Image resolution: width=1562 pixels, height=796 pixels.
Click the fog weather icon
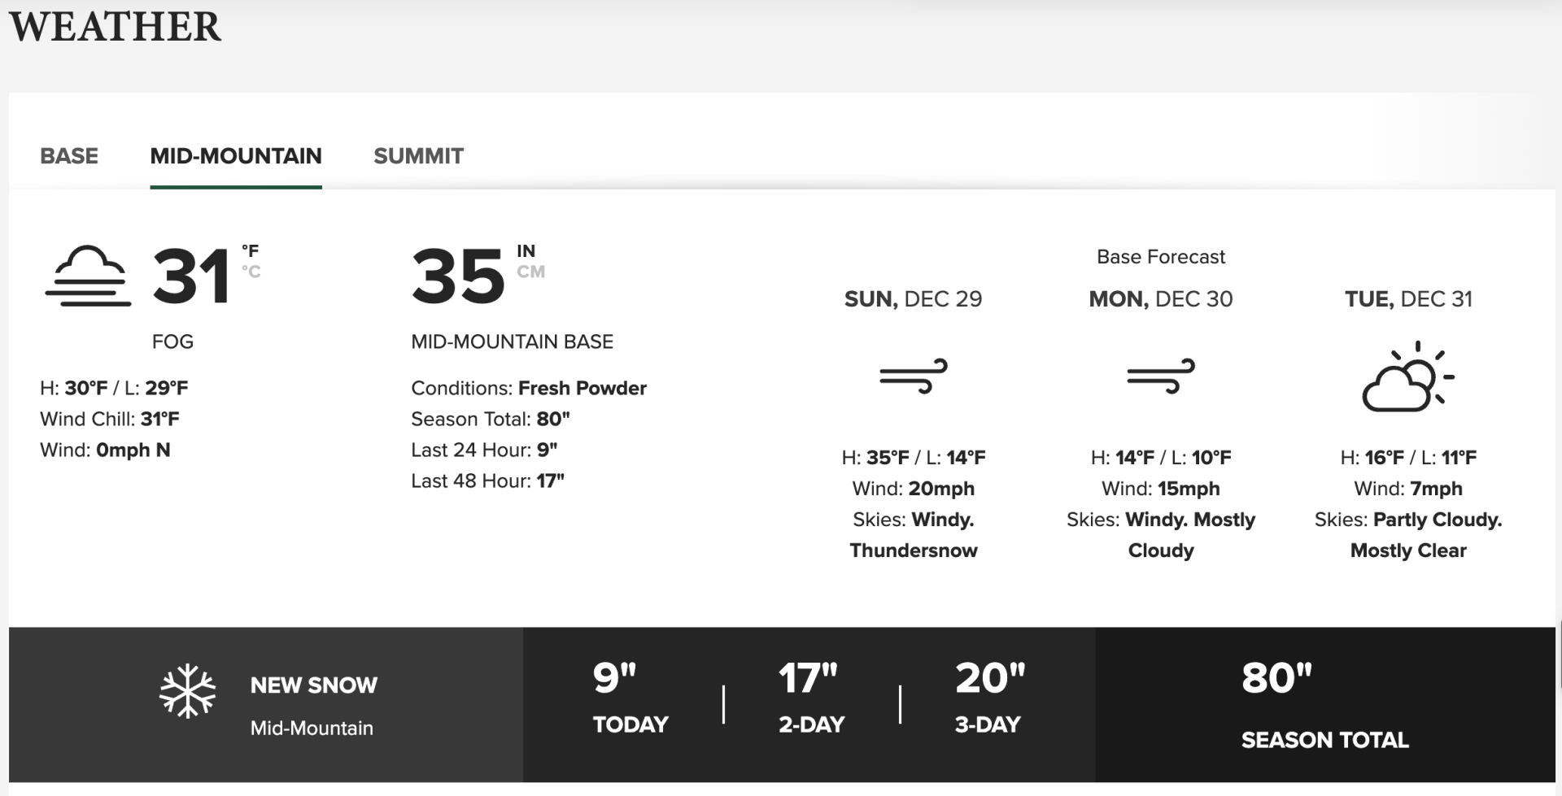pyautogui.click(x=88, y=276)
